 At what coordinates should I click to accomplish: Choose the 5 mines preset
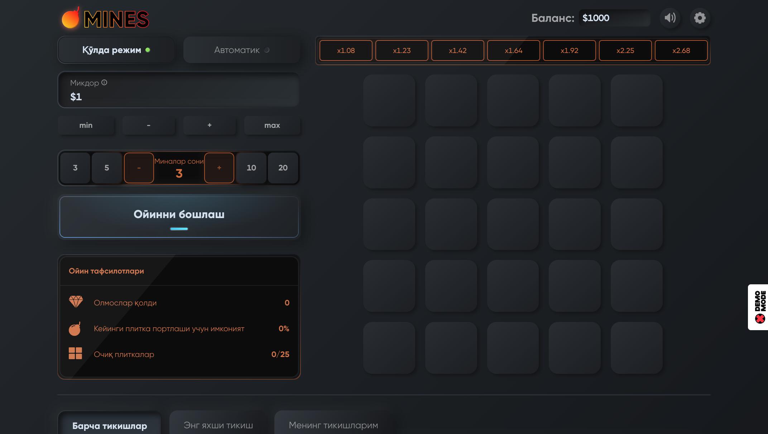[x=107, y=168]
